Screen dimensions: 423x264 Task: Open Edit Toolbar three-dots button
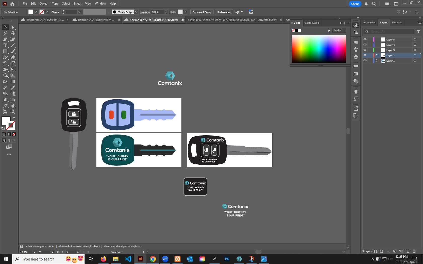point(9,155)
